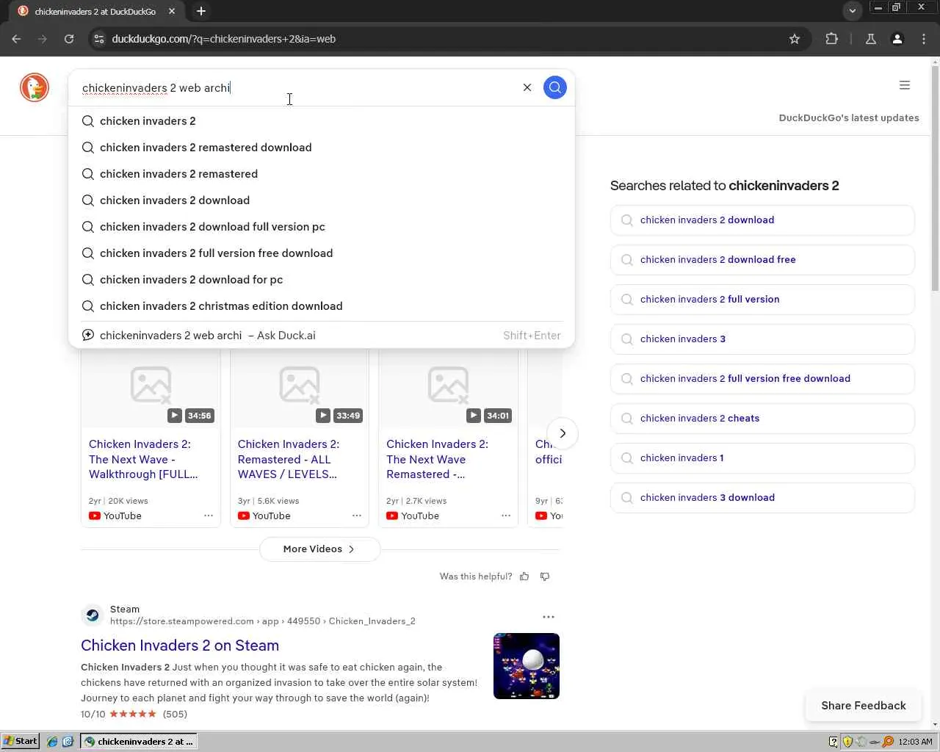
Task: Choose suggestion 'chicken invaders 2 remastered'
Action: coord(322,174)
